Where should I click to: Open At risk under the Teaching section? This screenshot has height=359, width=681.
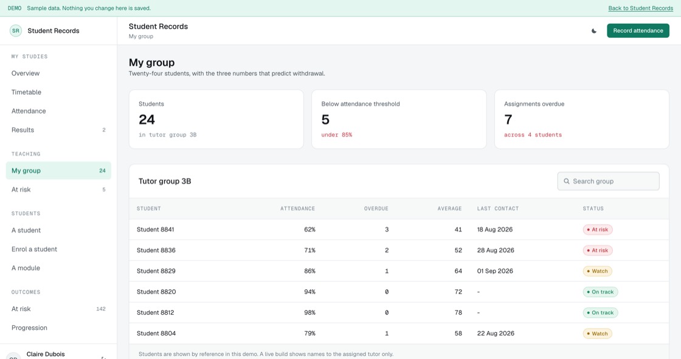pos(58,190)
